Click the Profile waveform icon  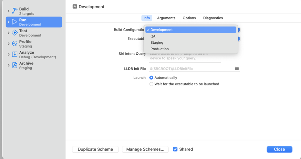pos(15,44)
